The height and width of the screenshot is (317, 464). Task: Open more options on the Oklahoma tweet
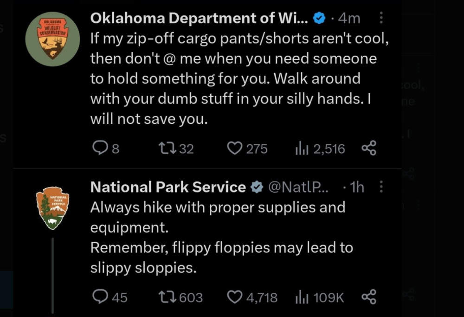(x=381, y=19)
